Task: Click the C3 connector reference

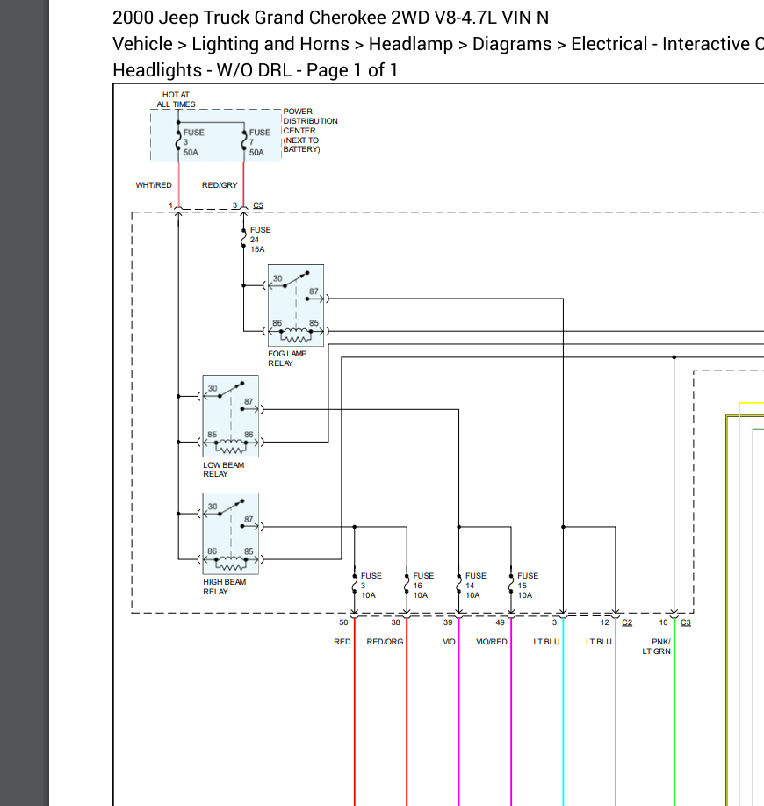Action: 685,622
